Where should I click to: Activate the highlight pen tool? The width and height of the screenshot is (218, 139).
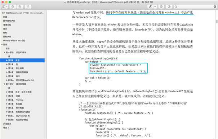point(150,7)
